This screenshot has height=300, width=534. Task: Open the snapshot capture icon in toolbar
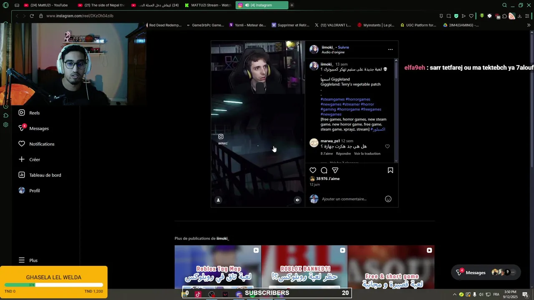point(448,16)
